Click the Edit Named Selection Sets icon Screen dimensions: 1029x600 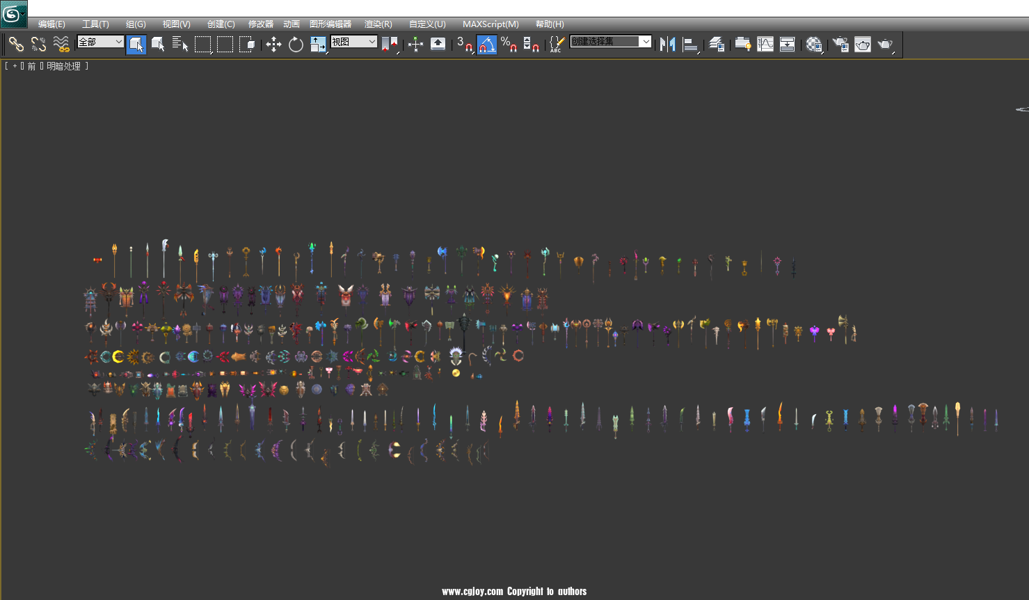pos(557,45)
